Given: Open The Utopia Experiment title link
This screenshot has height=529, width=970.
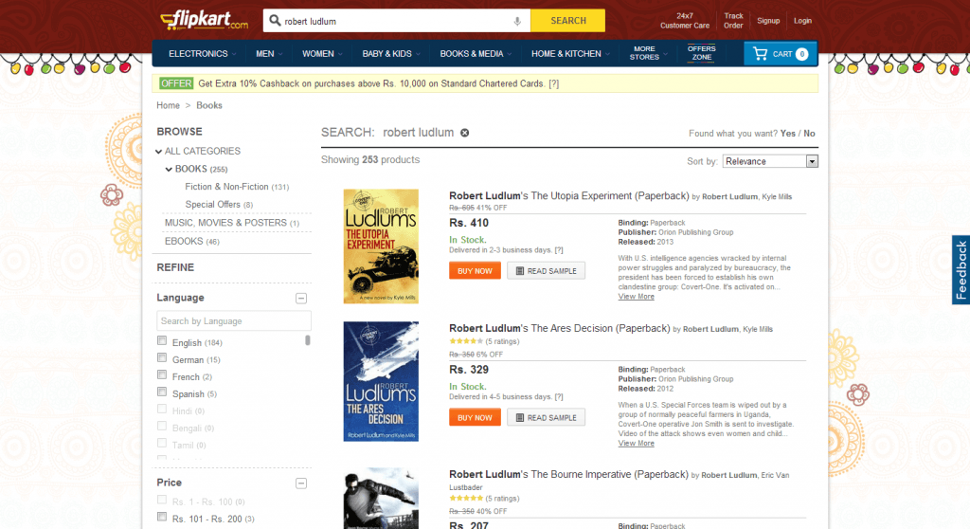Looking at the screenshot, I should 568,195.
